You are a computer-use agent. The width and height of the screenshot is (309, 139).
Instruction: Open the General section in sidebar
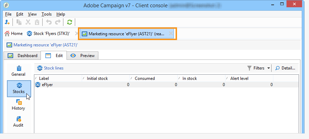pyautogui.click(x=18, y=71)
